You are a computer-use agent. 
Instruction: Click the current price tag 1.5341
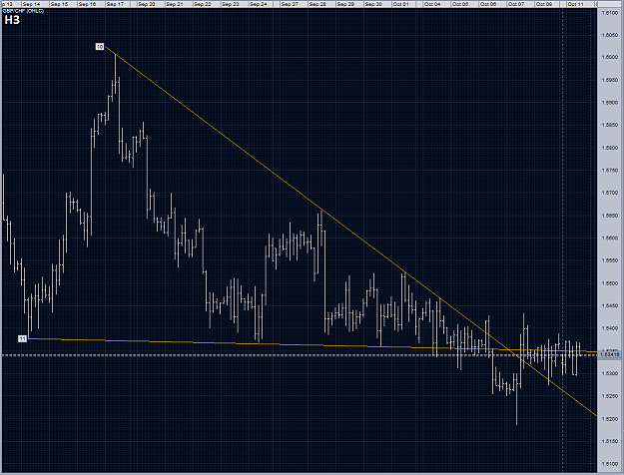[609, 354]
